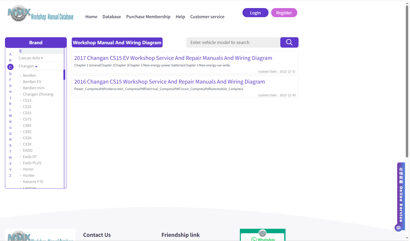This screenshot has width=410, height=241.
Task: Select letter B in brand index
Action: click(10, 60)
